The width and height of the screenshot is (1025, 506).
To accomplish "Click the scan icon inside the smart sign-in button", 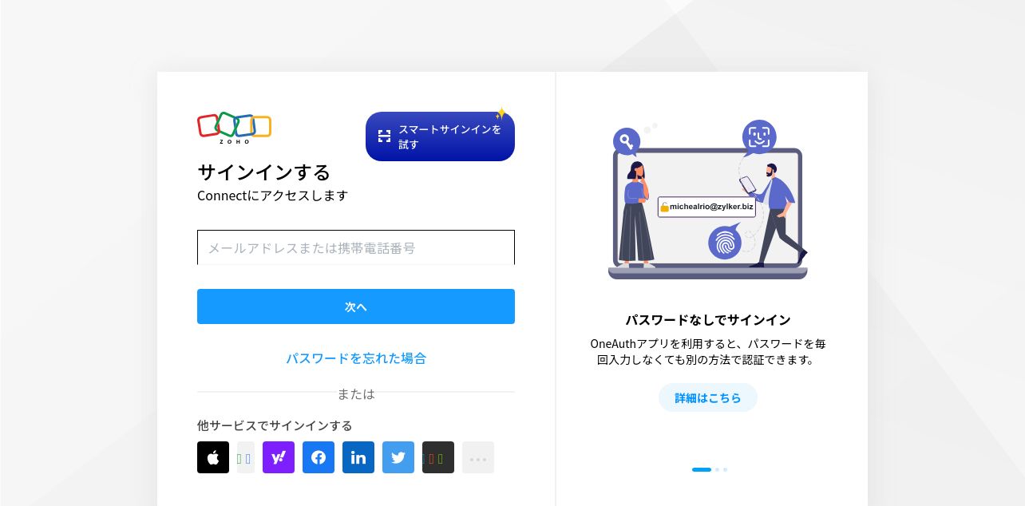I will coord(385,136).
